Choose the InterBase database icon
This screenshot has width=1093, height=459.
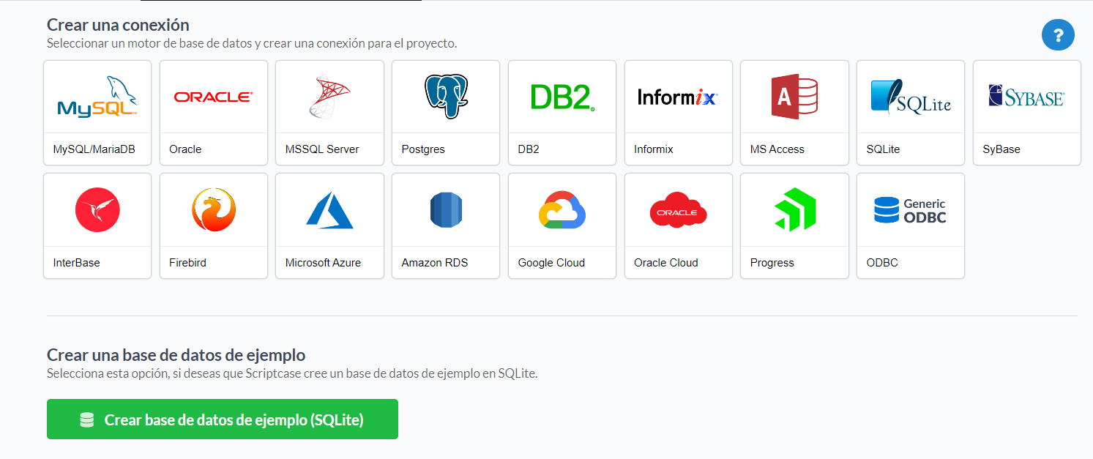tap(97, 225)
